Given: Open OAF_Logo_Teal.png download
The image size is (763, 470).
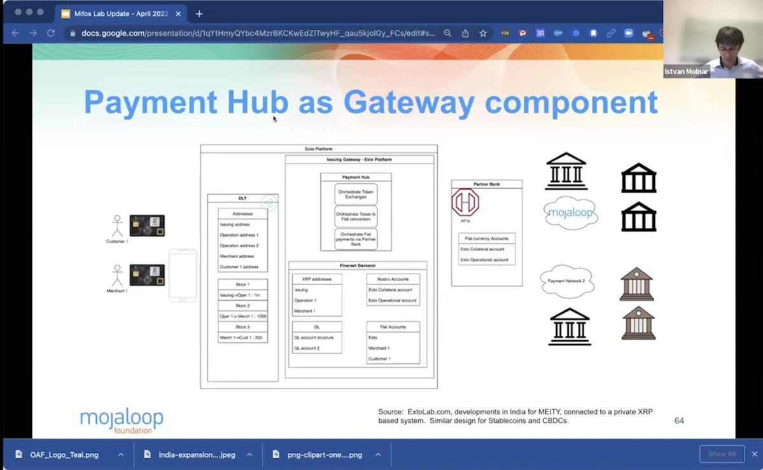Looking at the screenshot, I should 64,455.
